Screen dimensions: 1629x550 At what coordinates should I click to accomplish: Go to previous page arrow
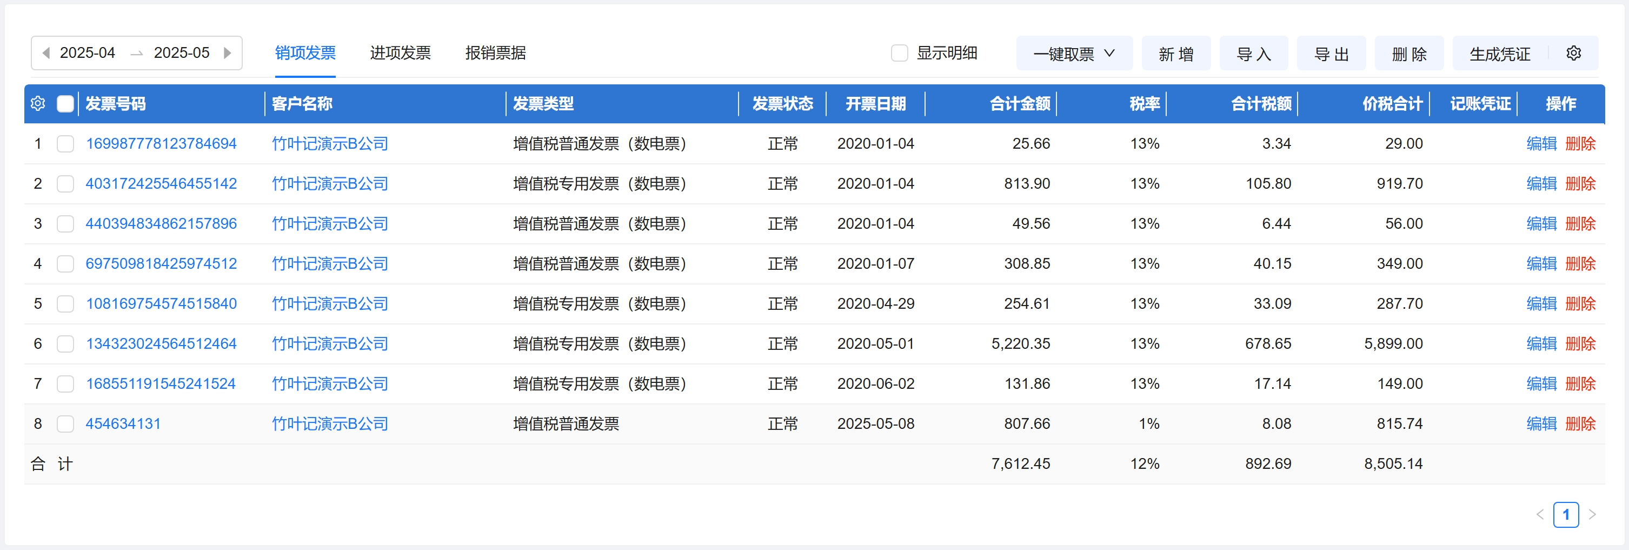click(1540, 514)
